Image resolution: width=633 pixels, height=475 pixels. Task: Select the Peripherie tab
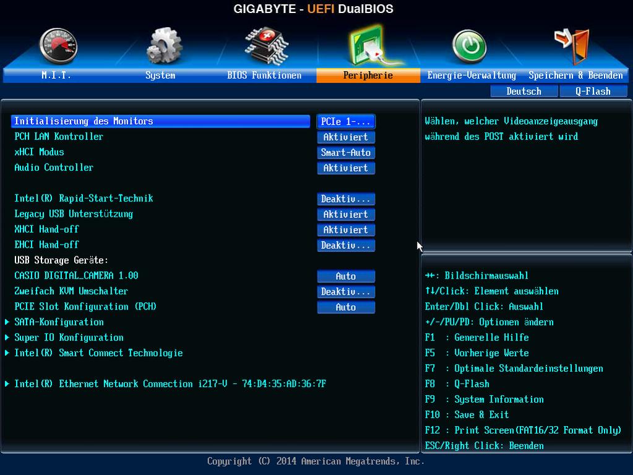(368, 75)
